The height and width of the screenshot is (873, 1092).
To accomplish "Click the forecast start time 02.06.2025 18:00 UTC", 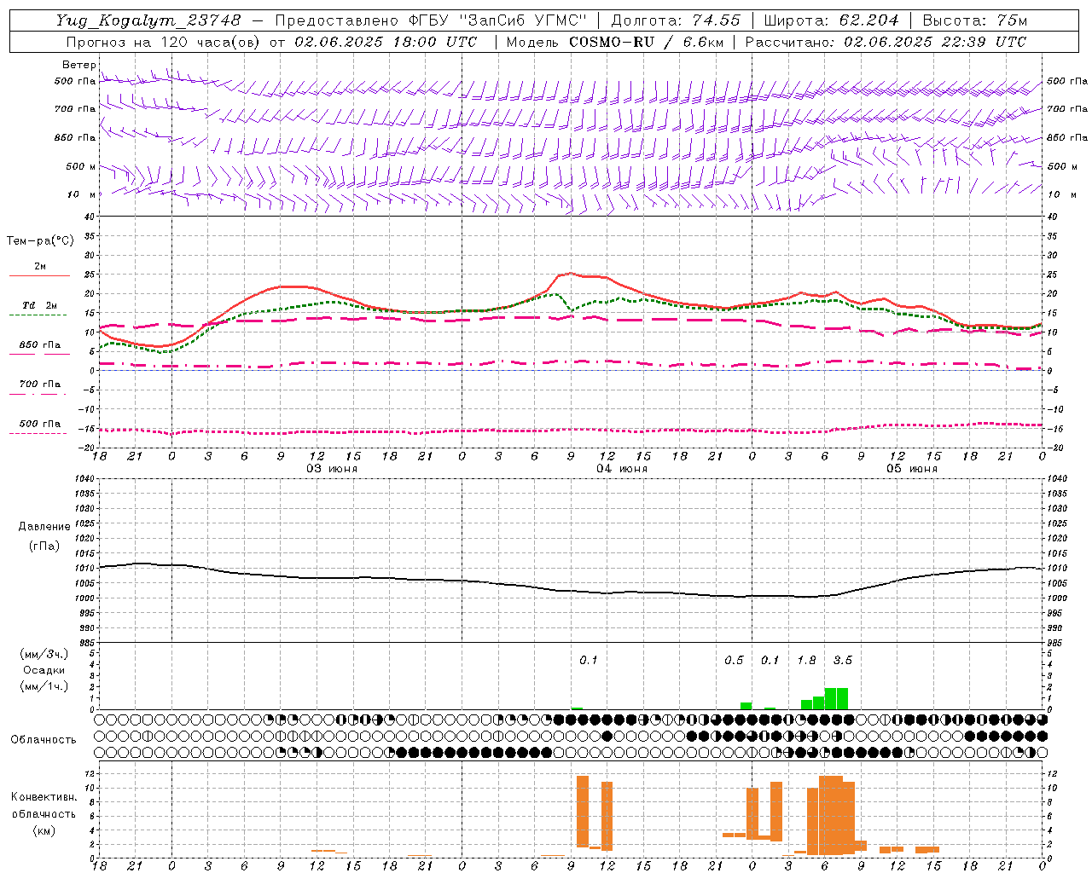I will pyautogui.click(x=385, y=42).
